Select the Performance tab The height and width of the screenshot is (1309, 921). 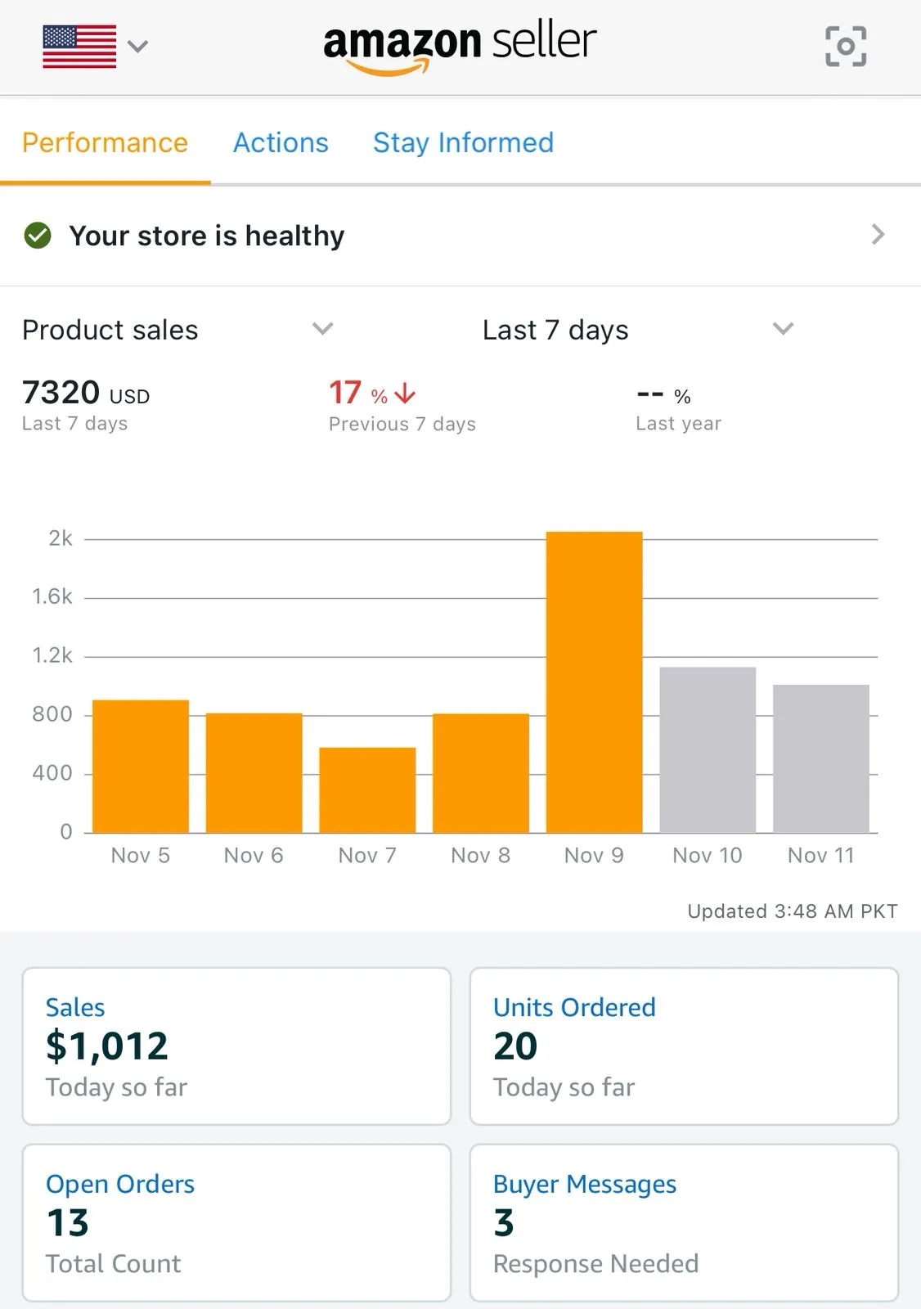click(105, 143)
